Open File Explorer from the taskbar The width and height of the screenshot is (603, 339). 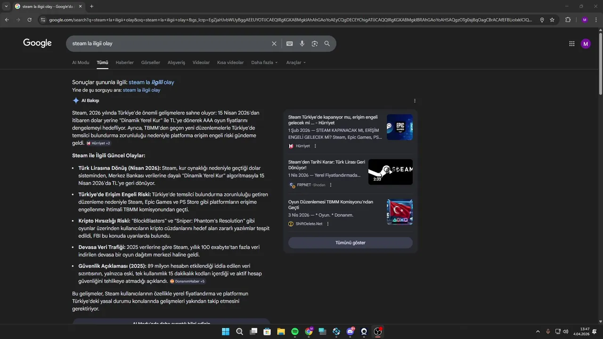pos(281,331)
